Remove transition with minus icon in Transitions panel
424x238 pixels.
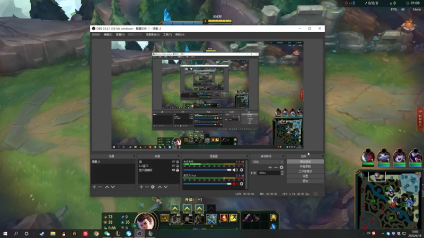(x=276, y=167)
